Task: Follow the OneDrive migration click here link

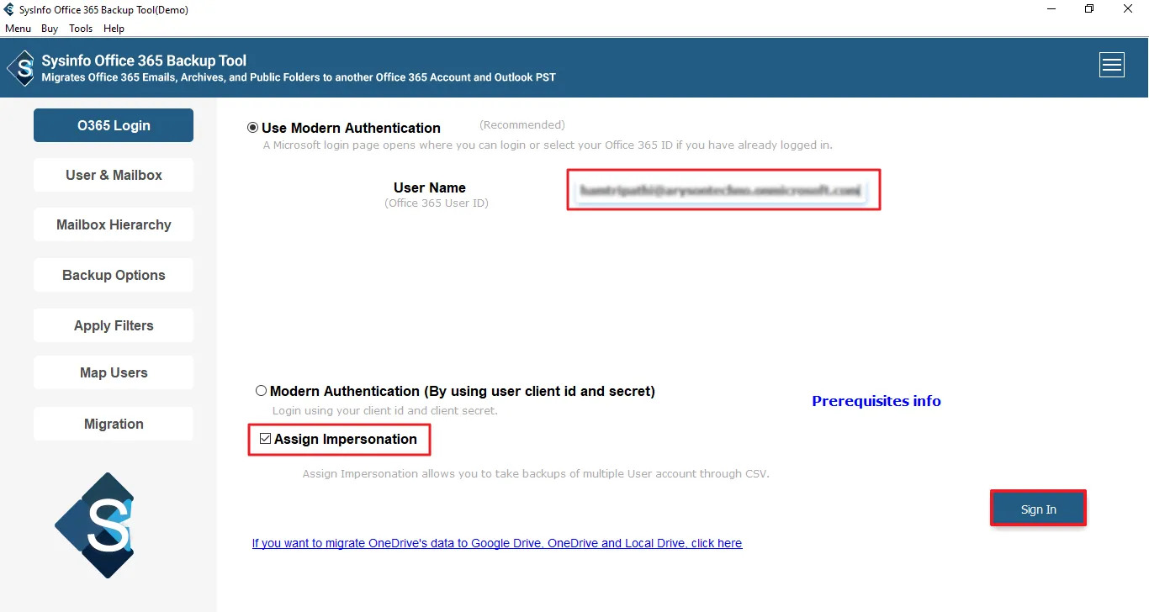Action: pos(497,543)
